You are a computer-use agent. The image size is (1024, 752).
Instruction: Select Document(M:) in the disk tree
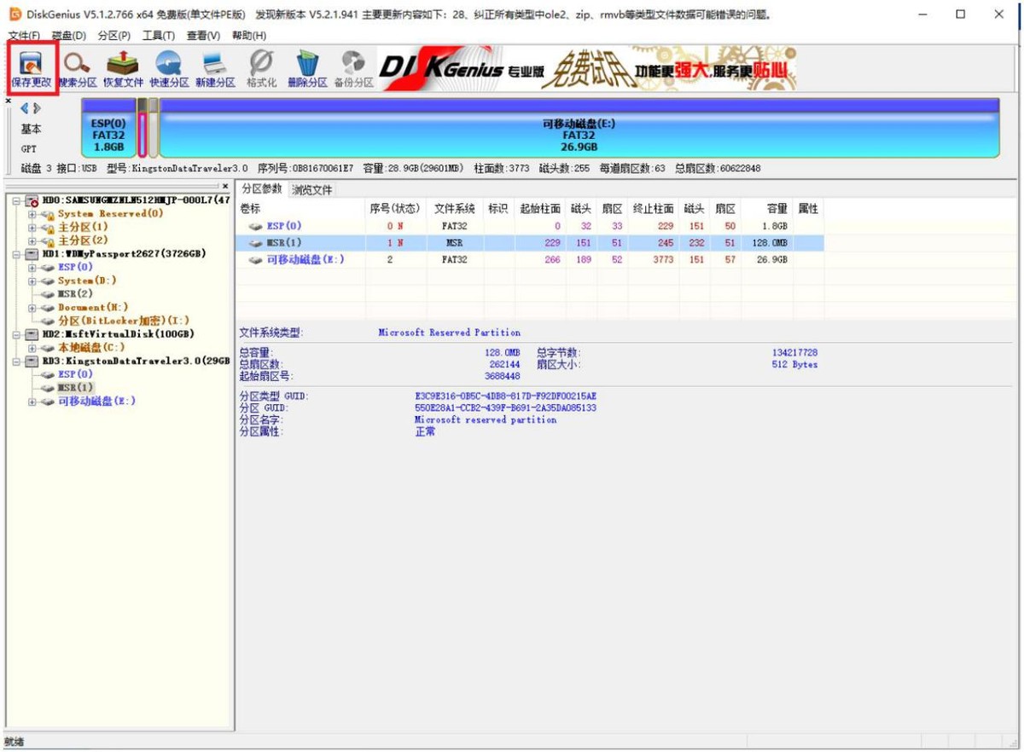(x=93, y=307)
